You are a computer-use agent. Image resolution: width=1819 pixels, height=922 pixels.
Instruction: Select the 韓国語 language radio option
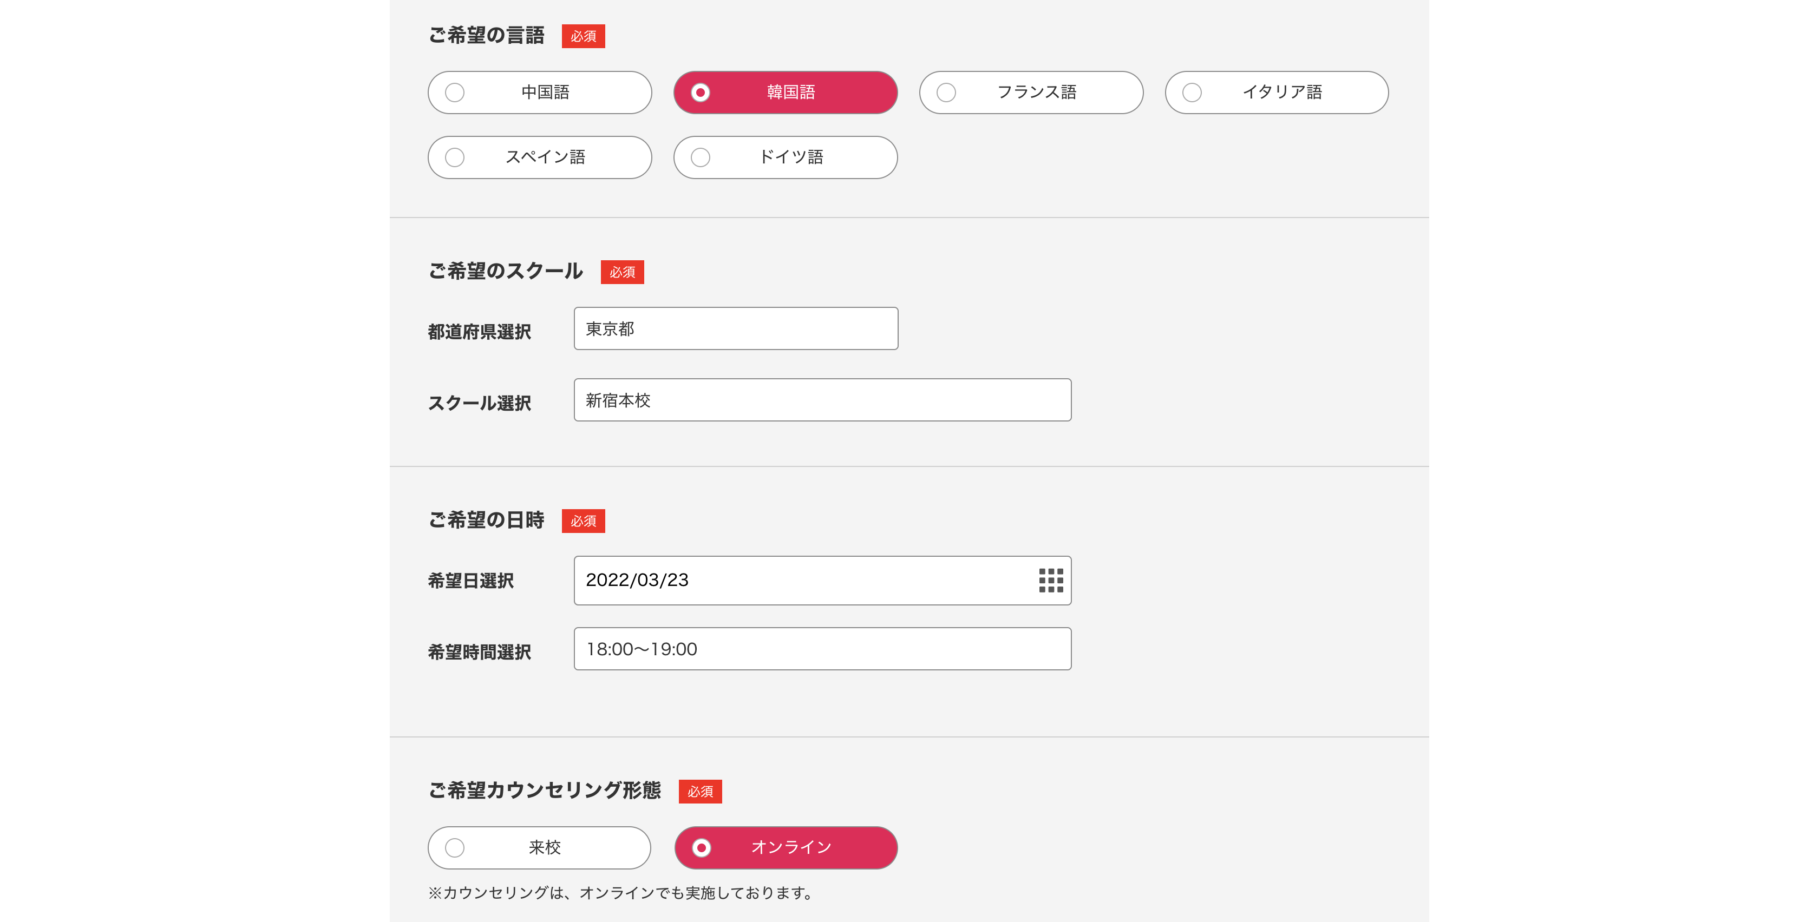pos(785,93)
